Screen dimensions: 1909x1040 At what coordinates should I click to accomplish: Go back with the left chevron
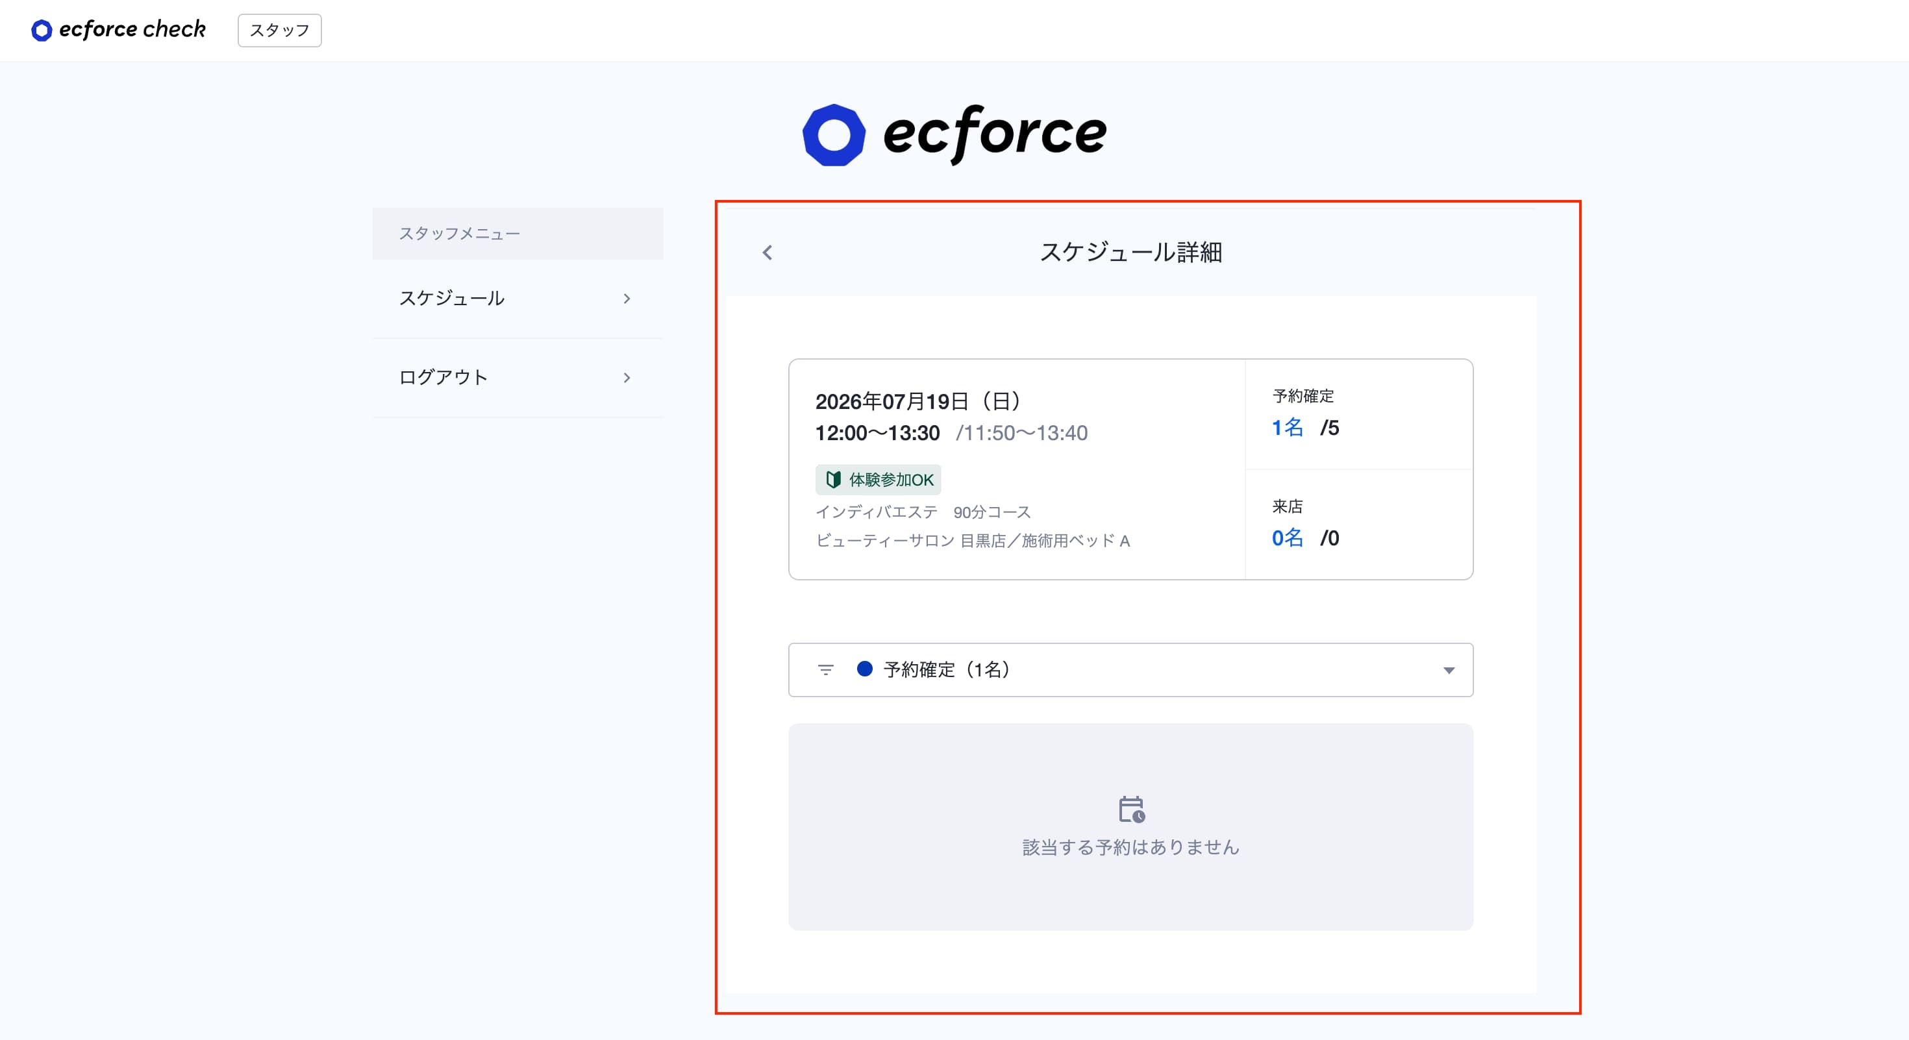[767, 253]
